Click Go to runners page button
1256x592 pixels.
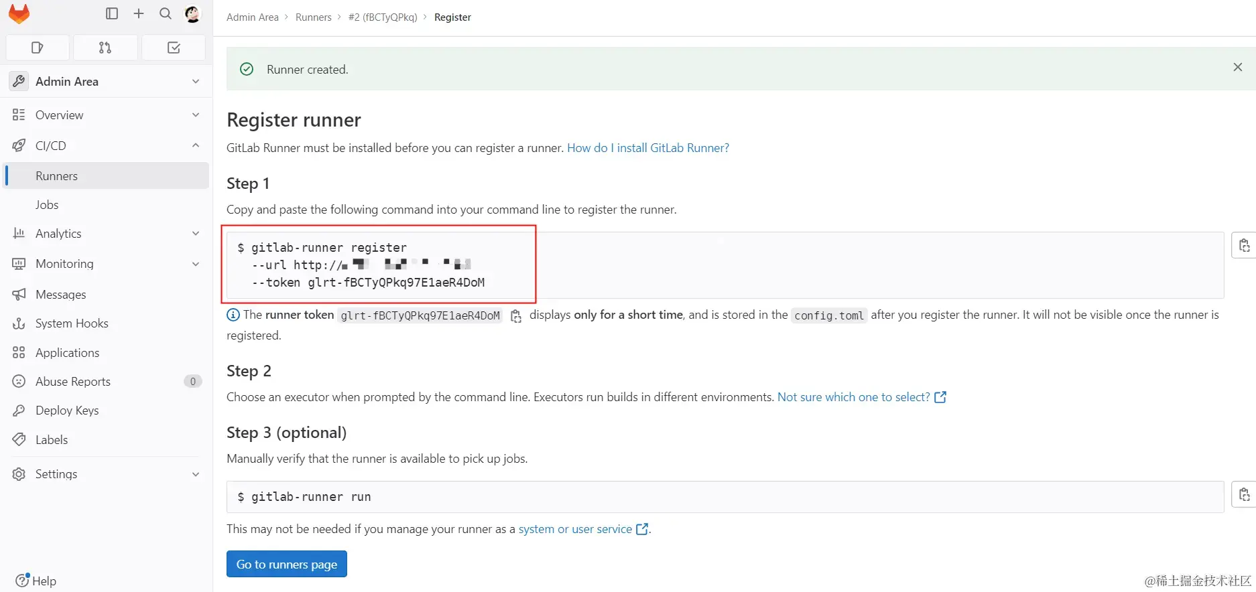[286, 564]
